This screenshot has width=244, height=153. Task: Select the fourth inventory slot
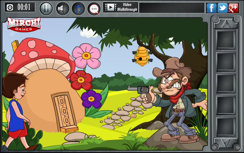point(226,105)
